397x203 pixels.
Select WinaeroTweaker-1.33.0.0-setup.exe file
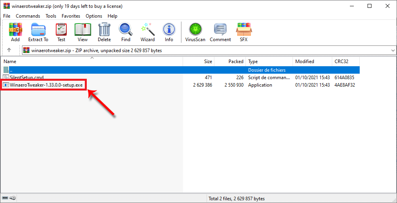click(x=46, y=85)
